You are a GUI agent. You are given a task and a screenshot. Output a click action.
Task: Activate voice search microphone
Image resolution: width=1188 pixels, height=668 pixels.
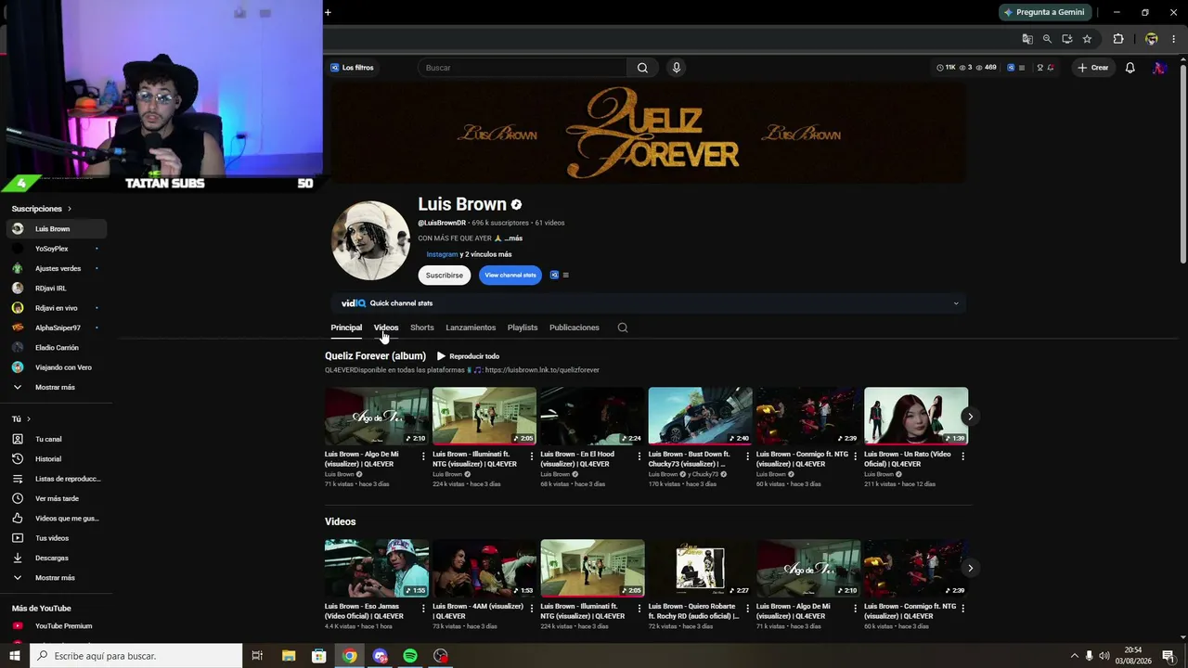[677, 68]
